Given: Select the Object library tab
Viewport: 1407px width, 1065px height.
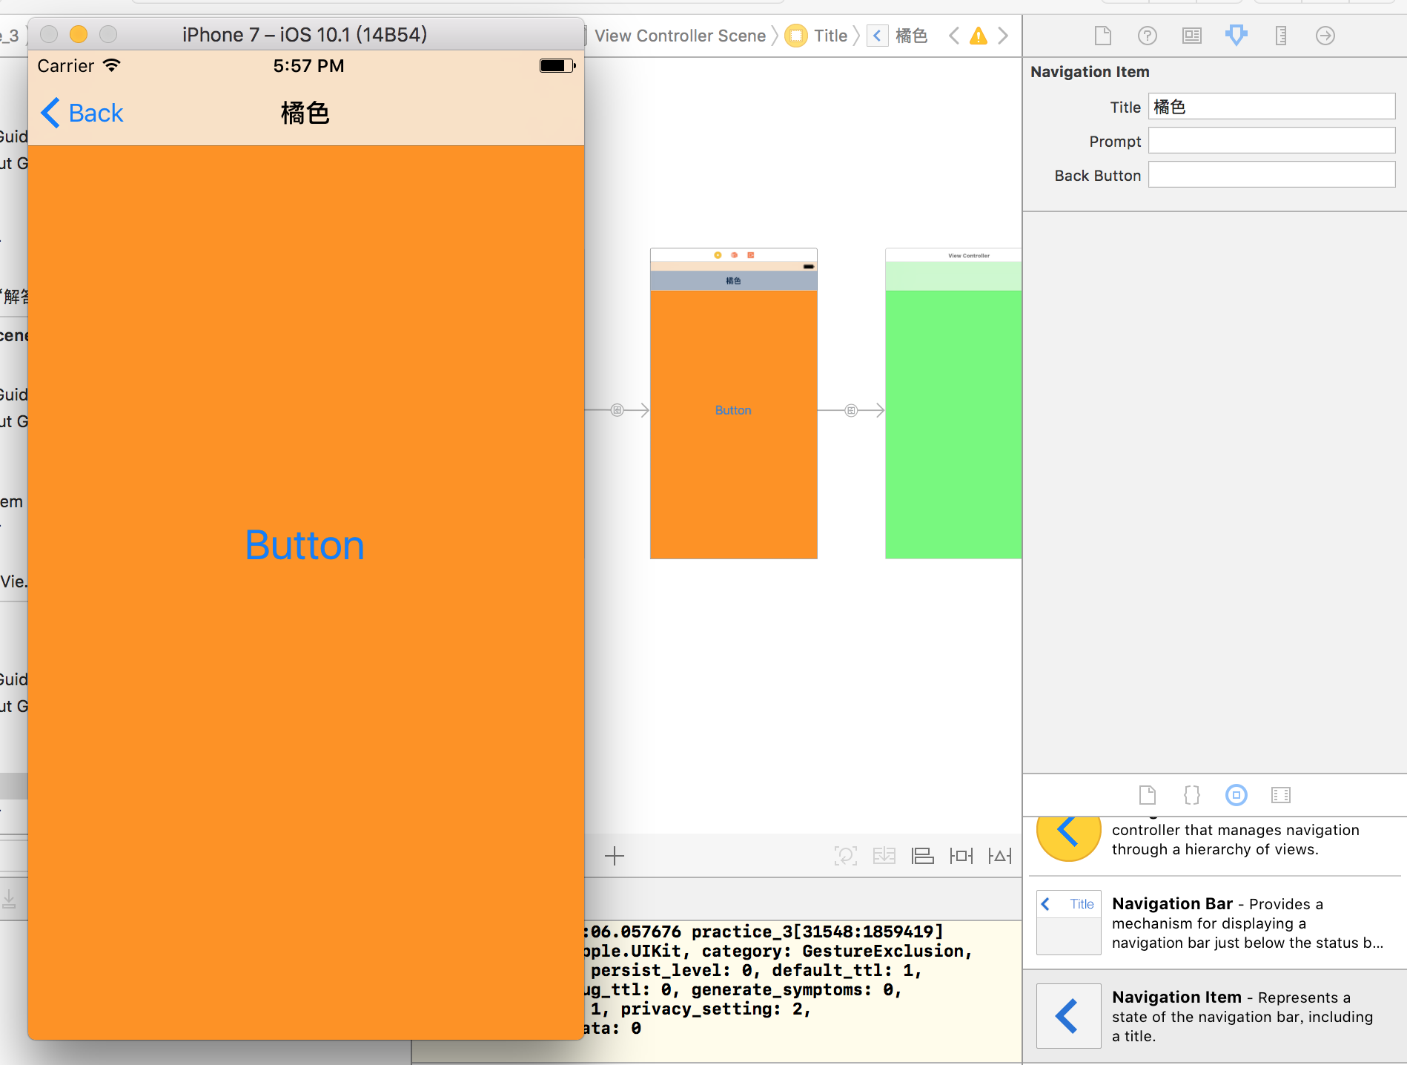Looking at the screenshot, I should point(1236,795).
